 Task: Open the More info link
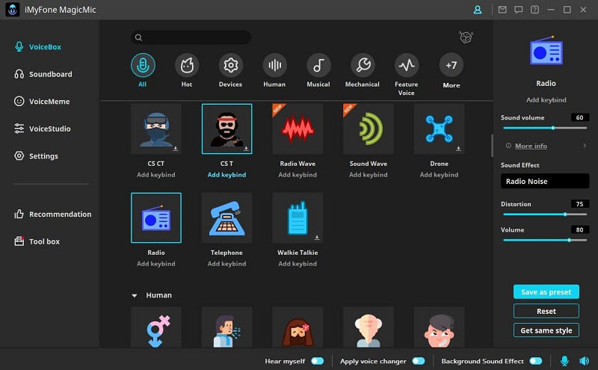click(531, 146)
